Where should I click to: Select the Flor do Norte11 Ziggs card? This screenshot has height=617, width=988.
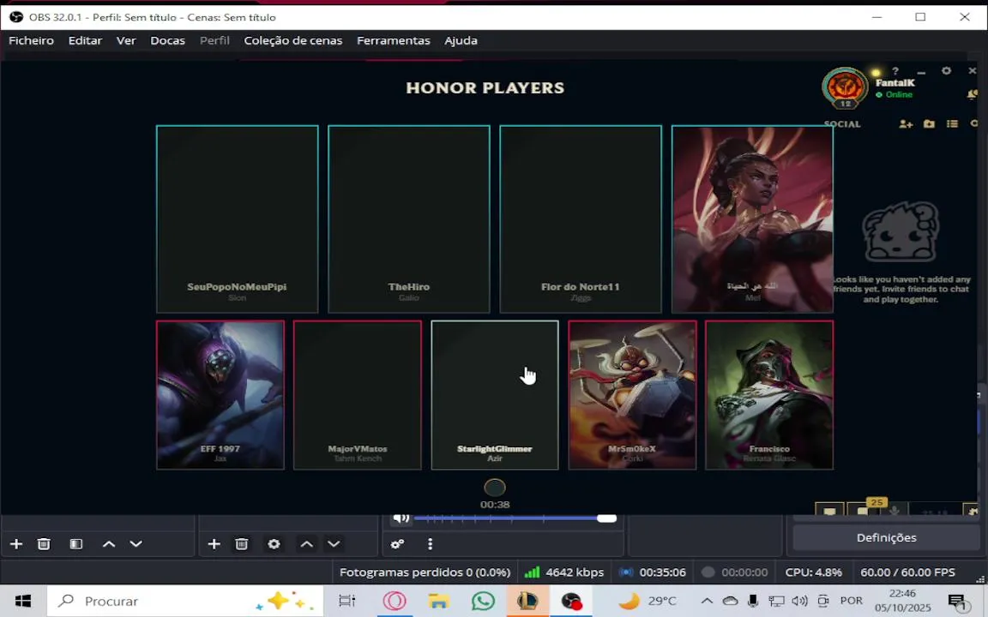coord(581,219)
